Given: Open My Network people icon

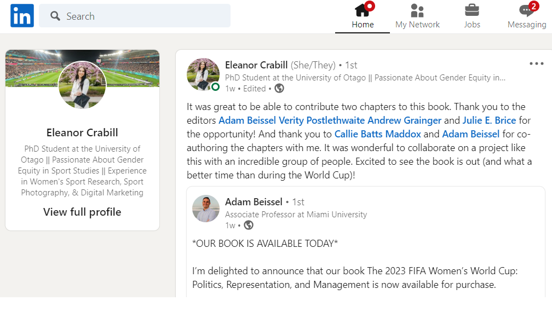Looking at the screenshot, I should click(417, 10).
